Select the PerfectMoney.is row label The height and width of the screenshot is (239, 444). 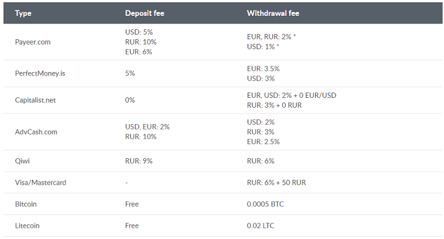40,73
